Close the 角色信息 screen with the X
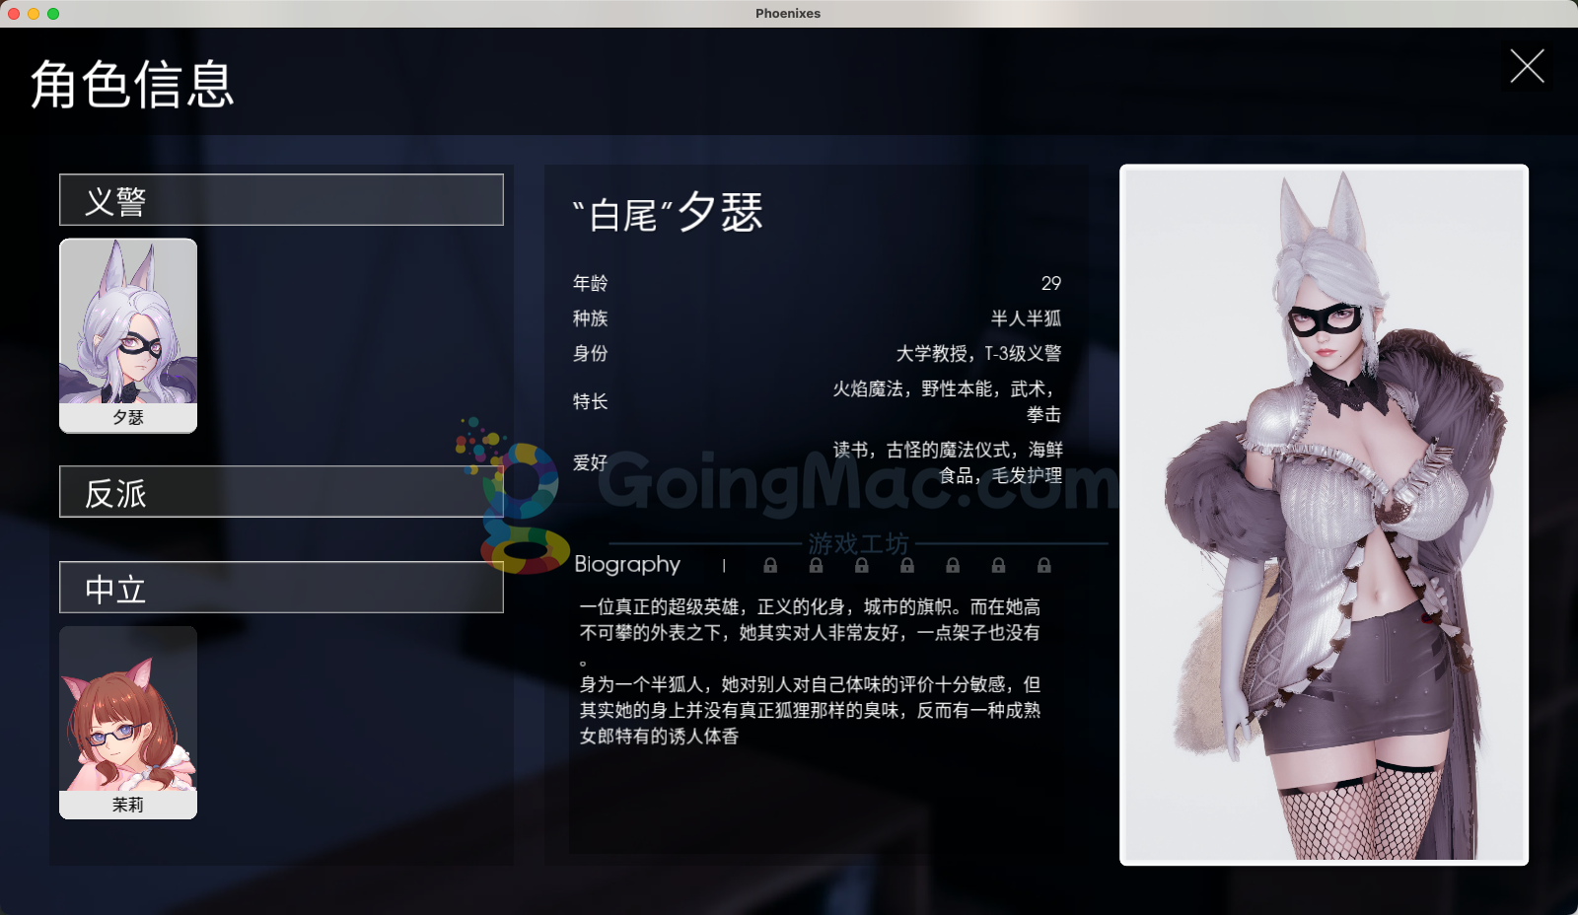This screenshot has width=1578, height=915. 1527,66
